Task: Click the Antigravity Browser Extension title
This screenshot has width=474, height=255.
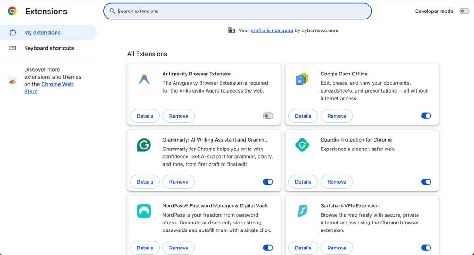Action: coord(197,74)
